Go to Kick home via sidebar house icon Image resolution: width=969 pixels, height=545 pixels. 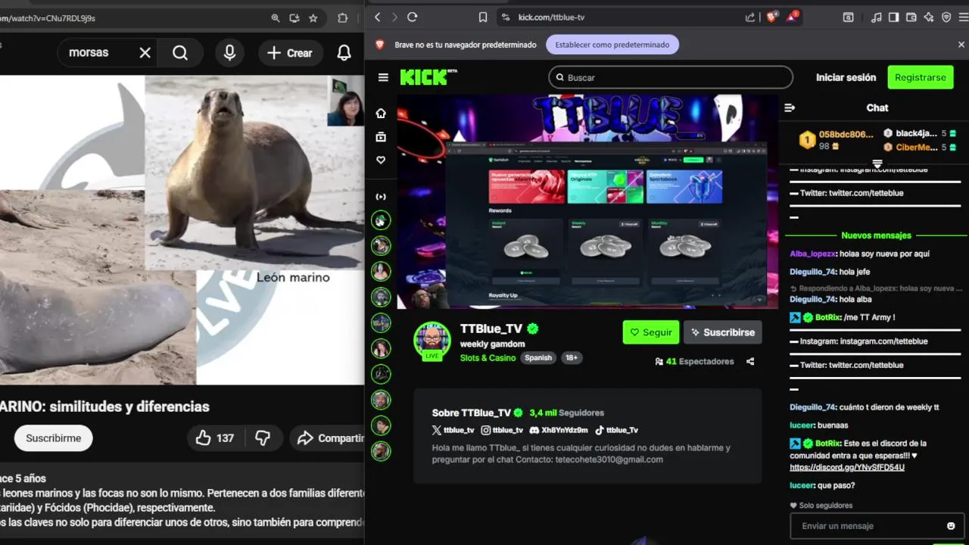coord(381,114)
